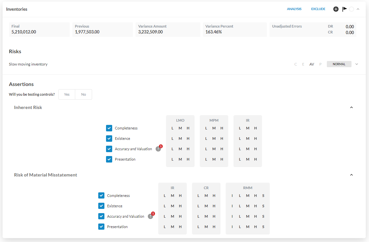Viewport: 369px width, 242px height.
Task: Open the alert badge beside RMM Accuracy and Valuation
Action: tap(151, 216)
